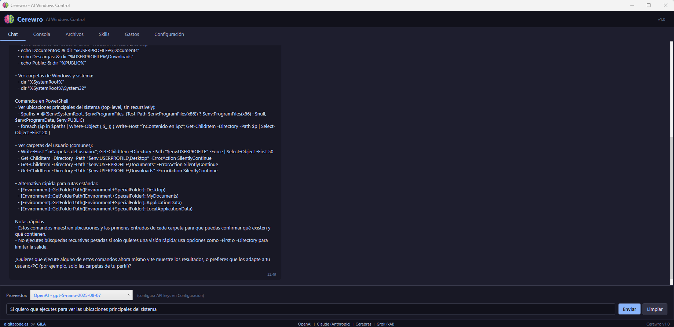Click the app icon in the title bar

(5, 5)
